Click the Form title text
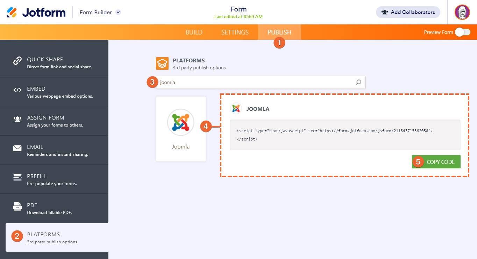 coord(239,9)
